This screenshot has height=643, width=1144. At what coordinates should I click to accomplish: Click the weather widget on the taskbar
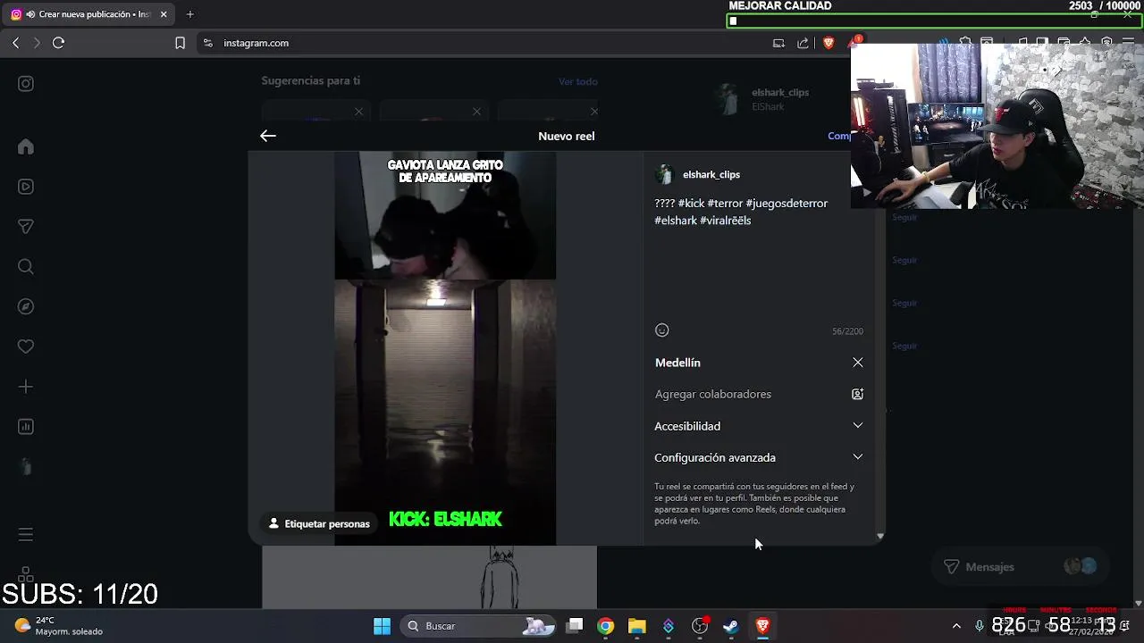pyautogui.click(x=59, y=626)
